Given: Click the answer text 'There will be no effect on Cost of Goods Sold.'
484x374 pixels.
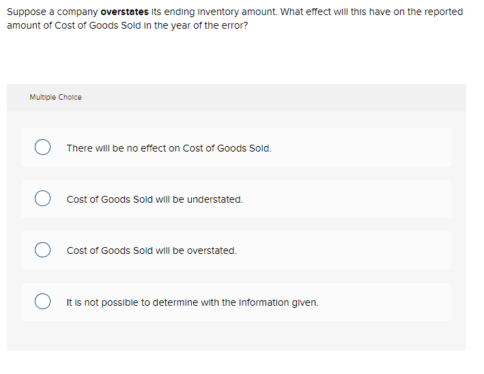Looking at the screenshot, I should click(x=169, y=148).
